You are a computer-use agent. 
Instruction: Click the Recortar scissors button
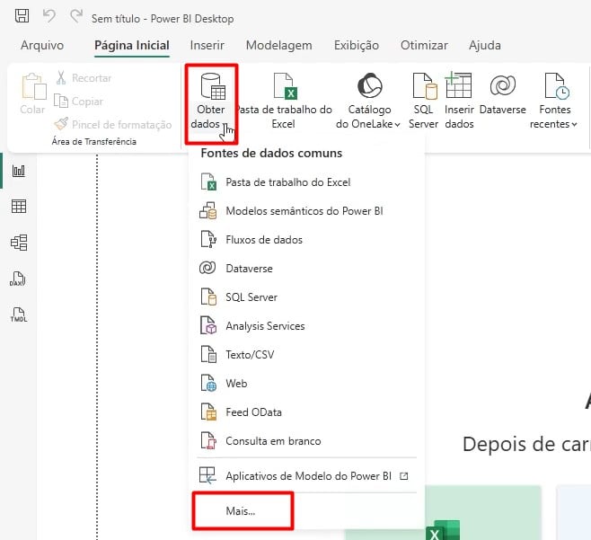point(84,77)
